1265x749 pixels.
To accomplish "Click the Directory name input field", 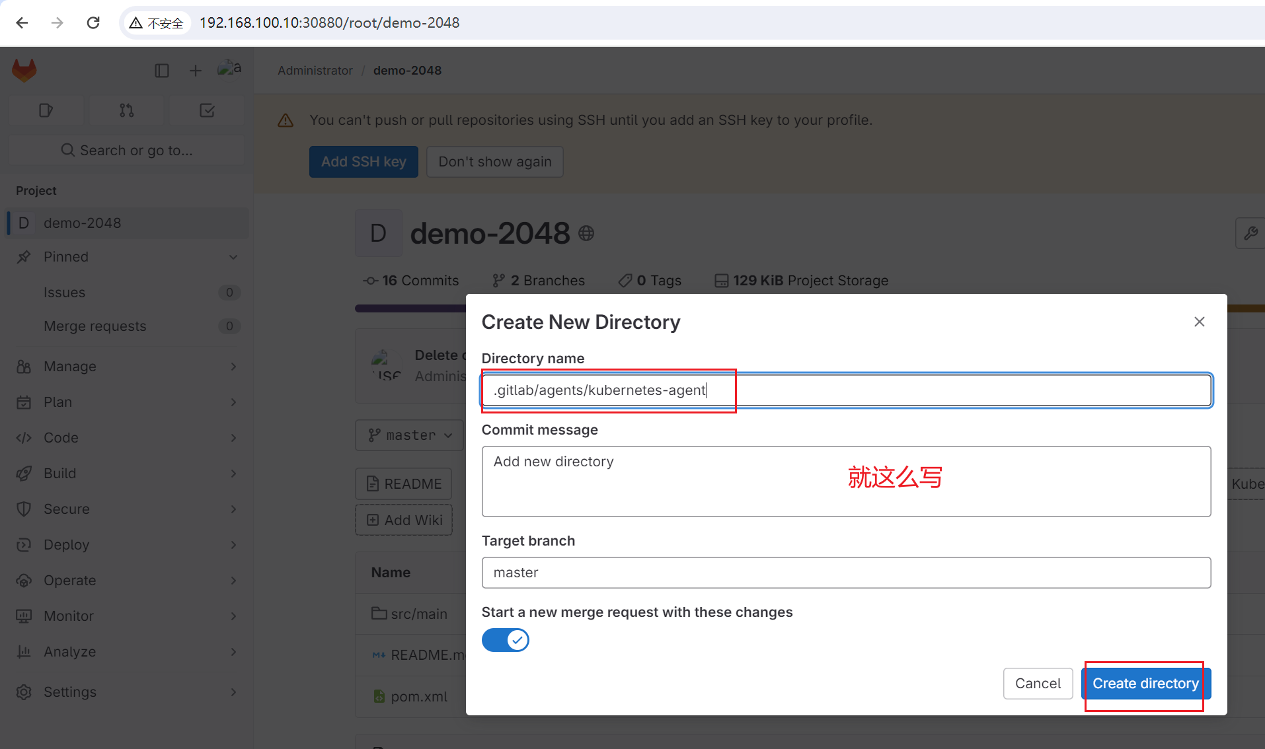I will 846,390.
